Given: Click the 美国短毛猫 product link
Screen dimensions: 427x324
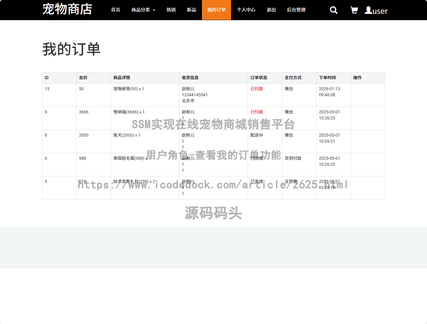Looking at the screenshot, I should pyautogui.click(x=131, y=158).
